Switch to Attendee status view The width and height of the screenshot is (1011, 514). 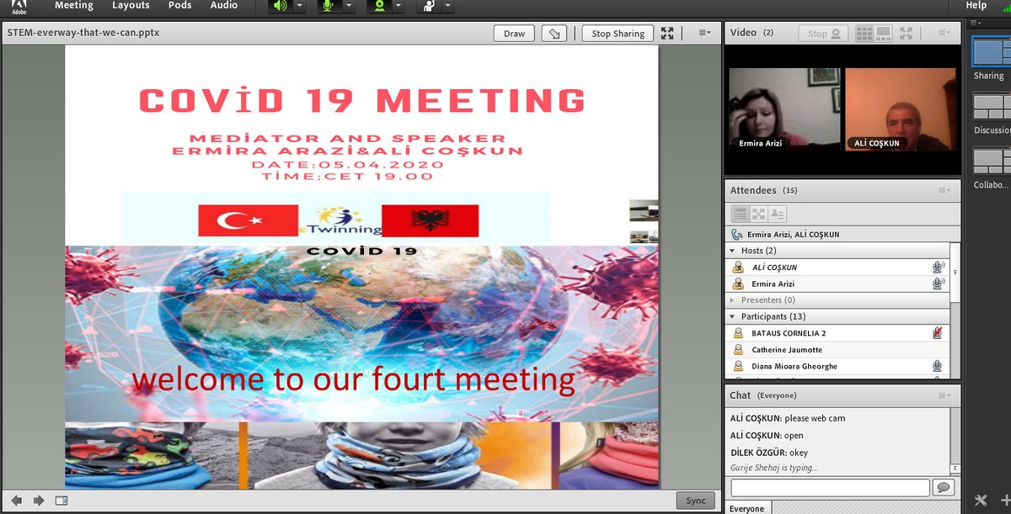pyautogui.click(x=777, y=214)
